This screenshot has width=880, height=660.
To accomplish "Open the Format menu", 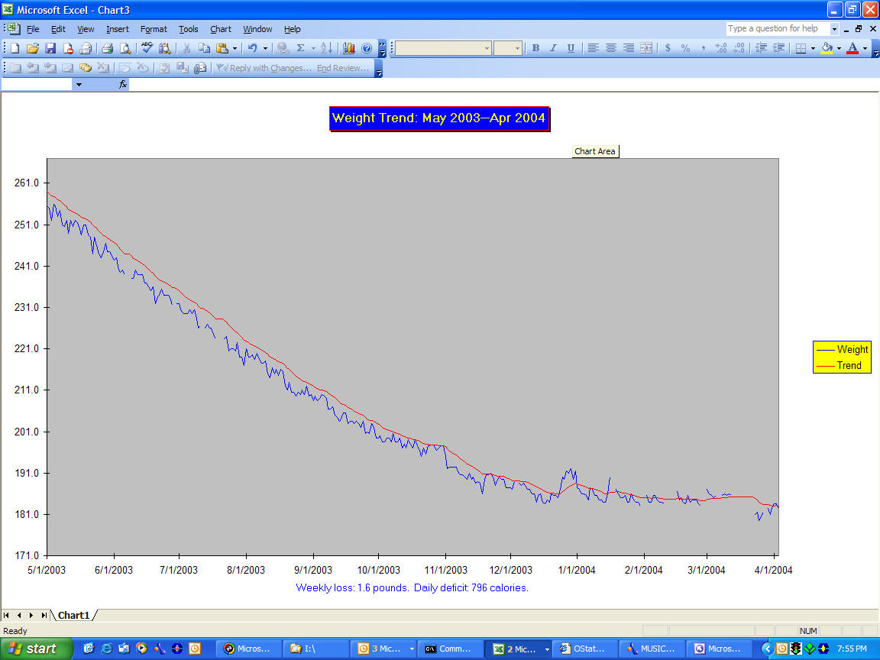I will pos(154,29).
